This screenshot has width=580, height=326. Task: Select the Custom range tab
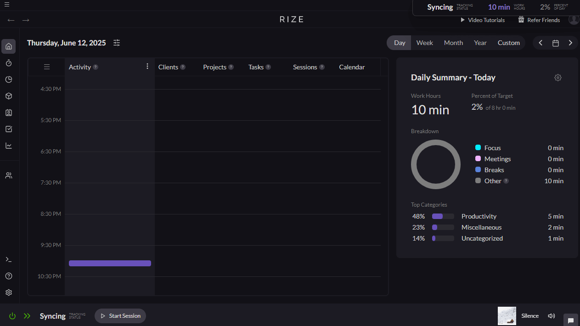click(509, 43)
